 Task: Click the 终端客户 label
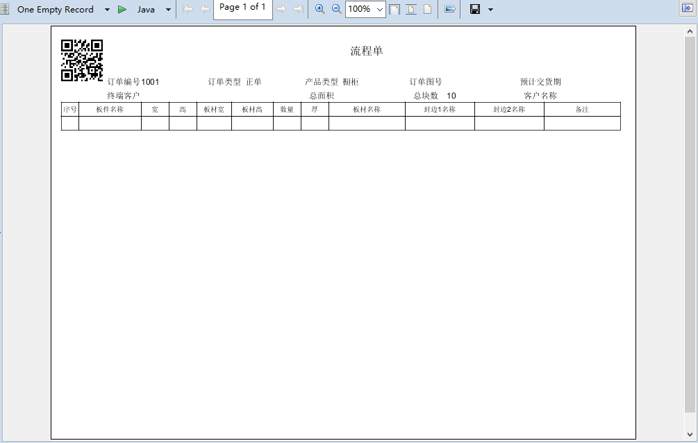[124, 96]
